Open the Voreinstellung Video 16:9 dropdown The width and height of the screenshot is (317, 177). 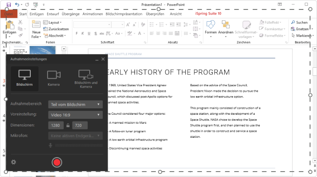click(x=76, y=115)
